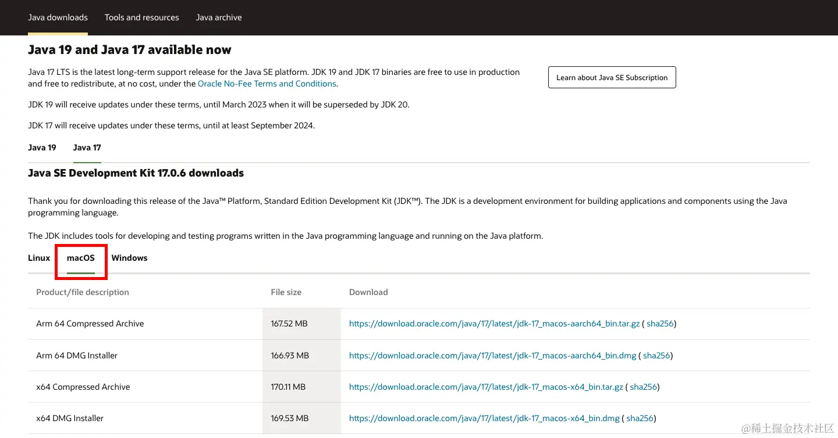838x438 pixels.
Task: Open Oracle No-Fee Terms and Conditions link
Action: click(x=267, y=84)
